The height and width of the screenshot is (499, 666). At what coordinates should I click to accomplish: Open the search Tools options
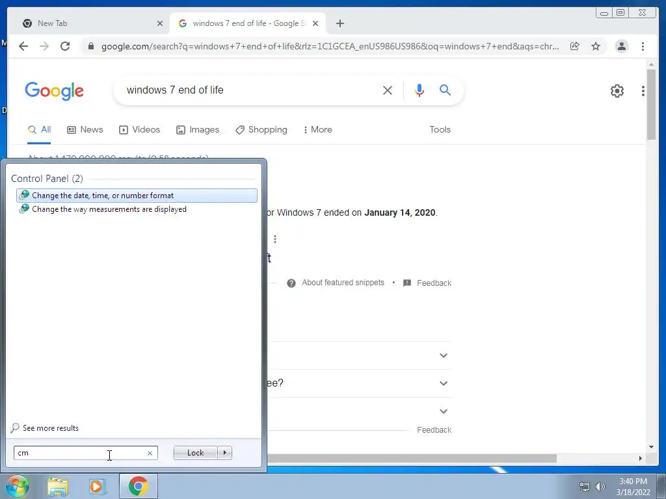point(440,130)
